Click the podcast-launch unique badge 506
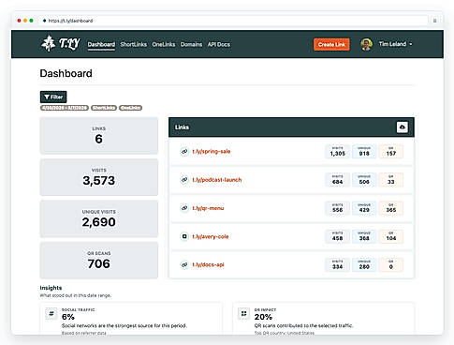 coord(364,180)
